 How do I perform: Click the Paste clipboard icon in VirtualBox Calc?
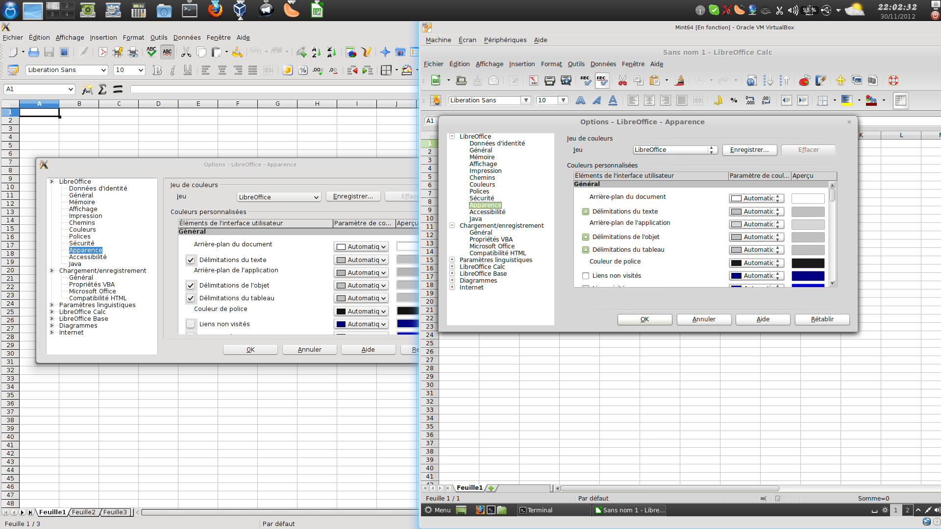coord(654,80)
